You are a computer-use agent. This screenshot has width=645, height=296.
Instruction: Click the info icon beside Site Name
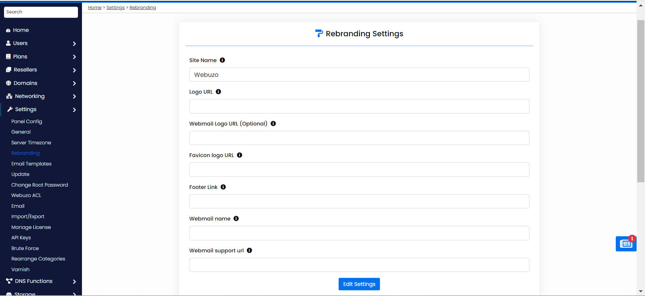pos(222,60)
